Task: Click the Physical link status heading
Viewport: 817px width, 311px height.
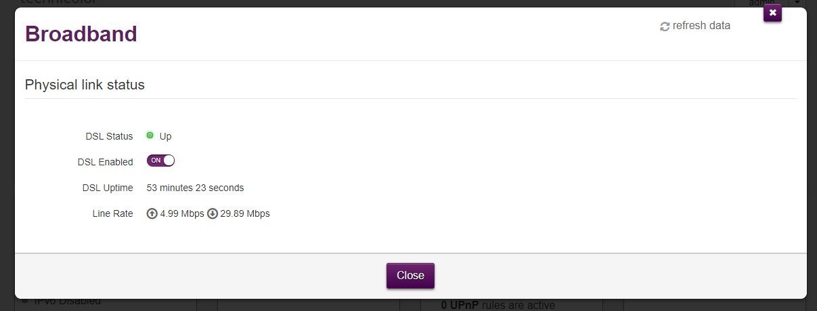Action: point(85,85)
